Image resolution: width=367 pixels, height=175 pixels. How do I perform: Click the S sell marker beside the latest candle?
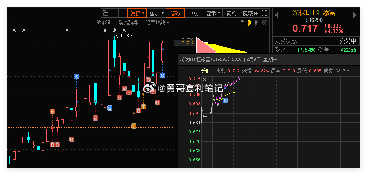162,76
